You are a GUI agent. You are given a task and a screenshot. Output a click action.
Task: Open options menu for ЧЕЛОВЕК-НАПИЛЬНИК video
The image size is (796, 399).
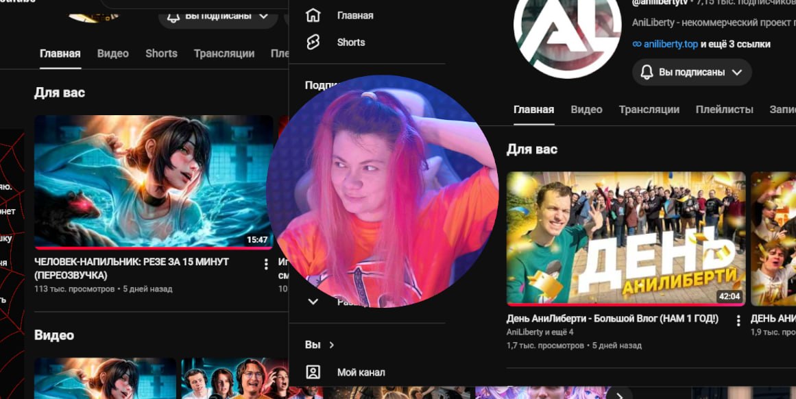(265, 264)
